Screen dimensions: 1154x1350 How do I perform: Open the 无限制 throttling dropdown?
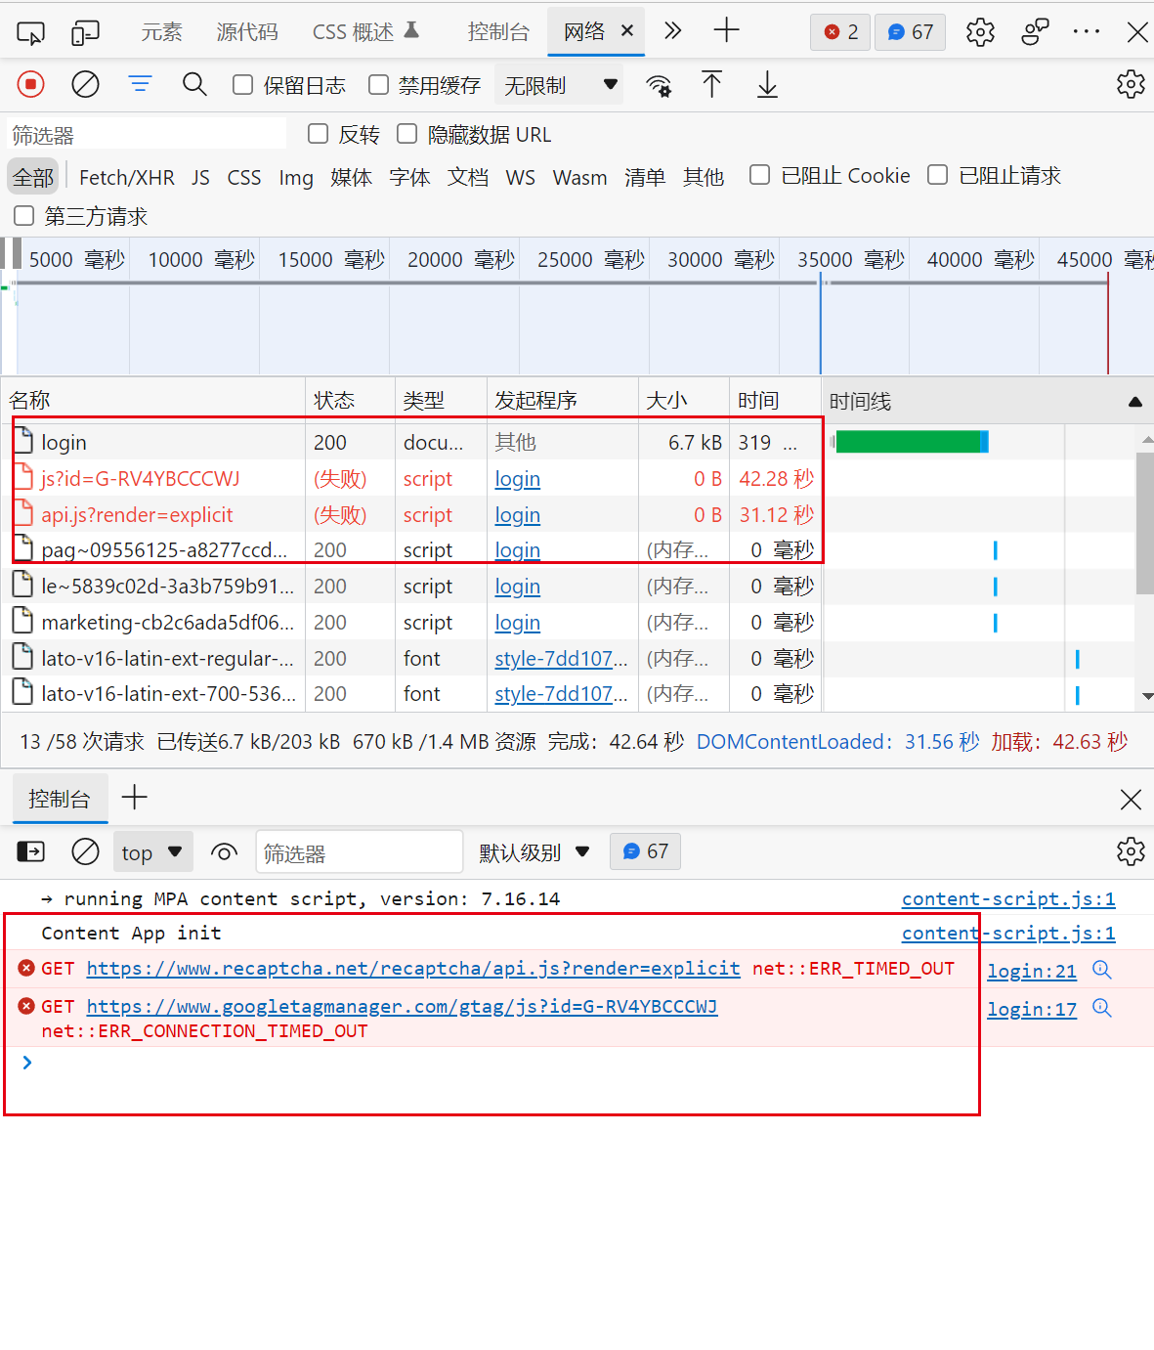(560, 85)
